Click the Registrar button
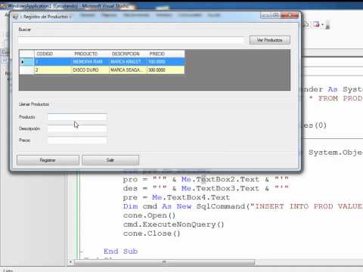 click(48, 160)
